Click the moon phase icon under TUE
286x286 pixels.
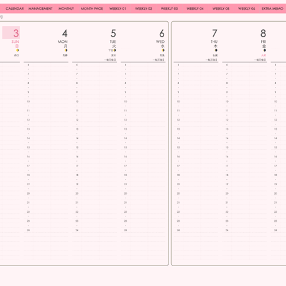[x=114, y=50]
